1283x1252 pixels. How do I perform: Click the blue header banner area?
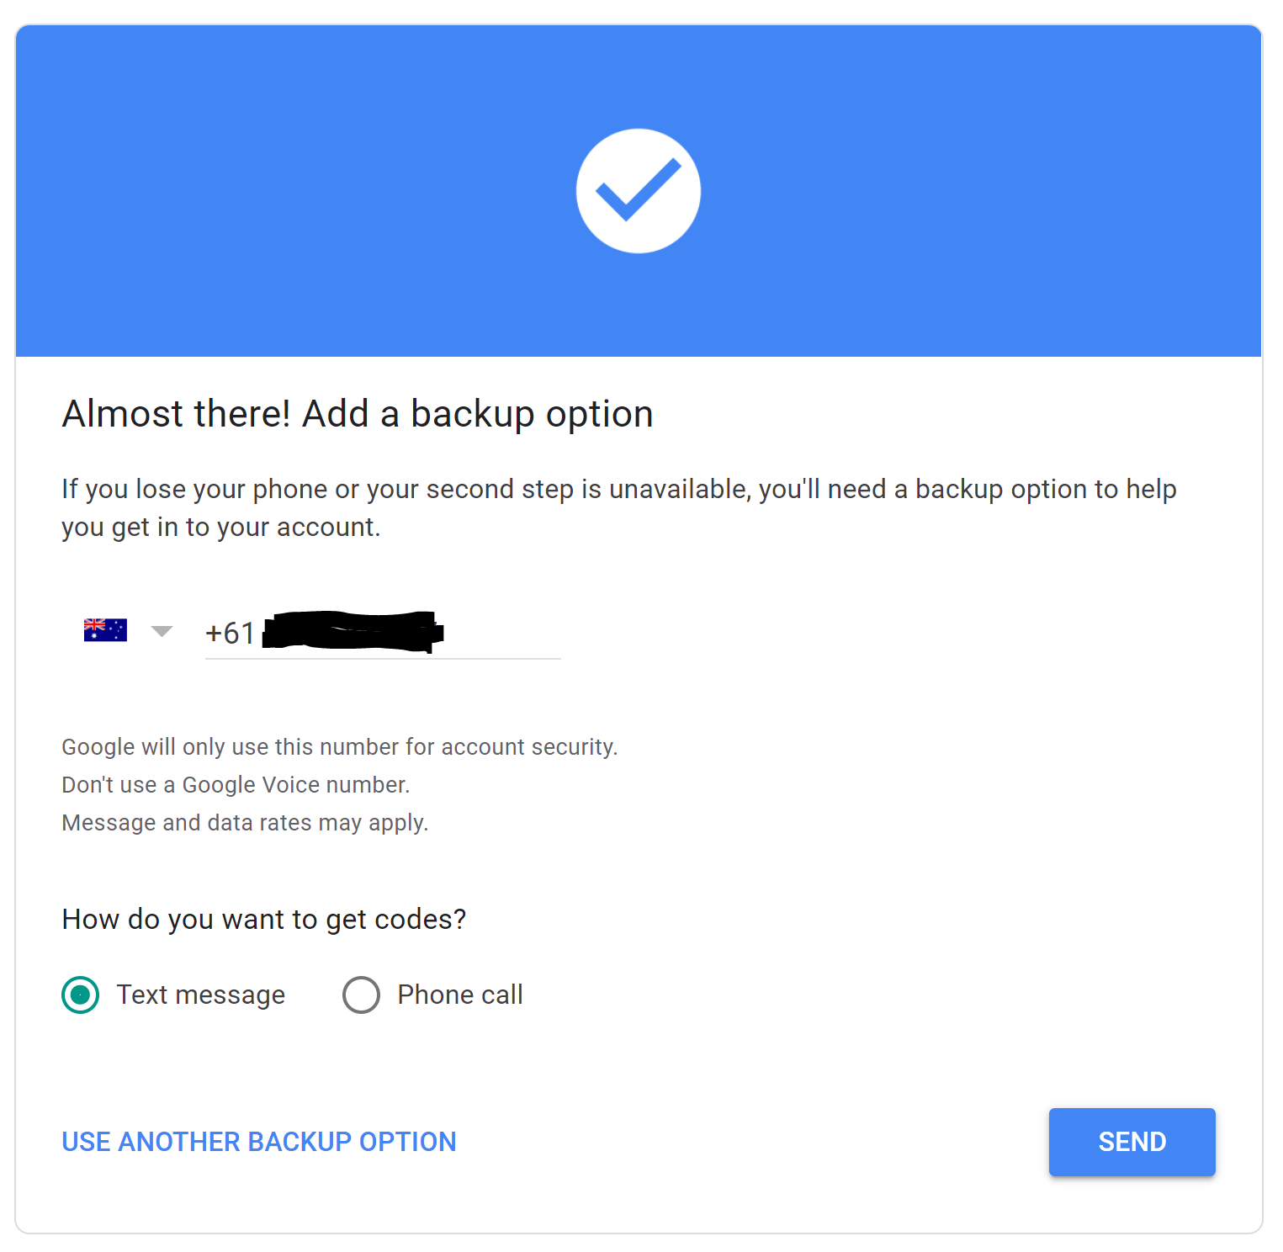(639, 191)
